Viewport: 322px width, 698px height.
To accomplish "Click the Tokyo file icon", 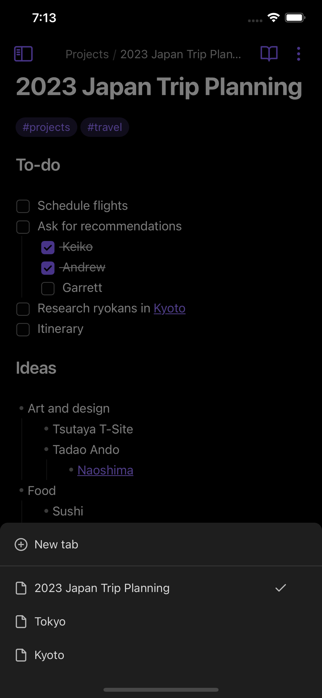I will tap(21, 622).
